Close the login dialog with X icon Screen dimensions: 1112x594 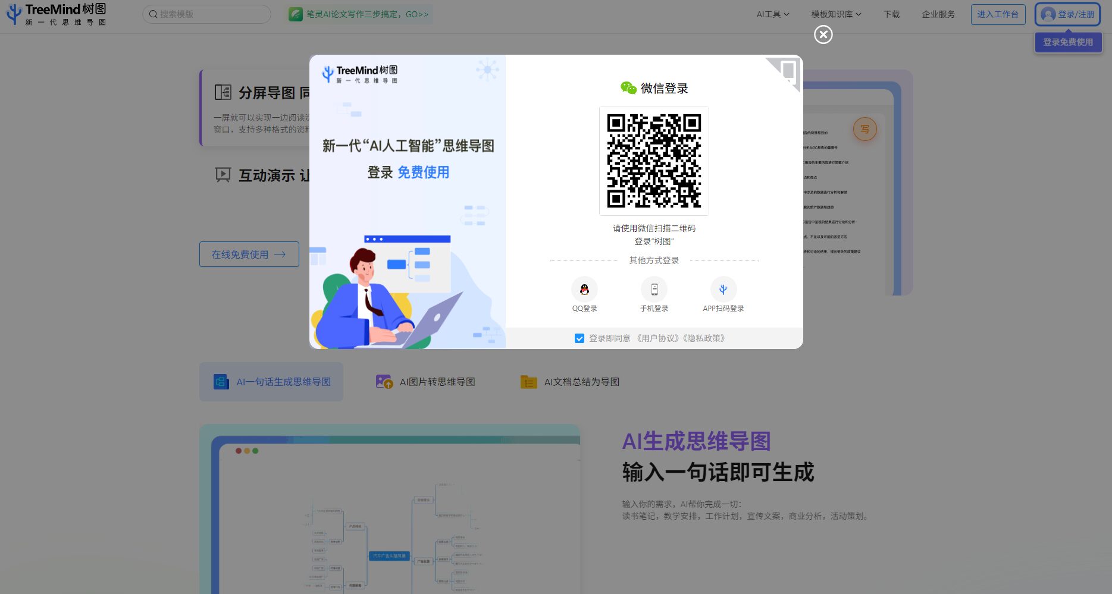tap(823, 34)
